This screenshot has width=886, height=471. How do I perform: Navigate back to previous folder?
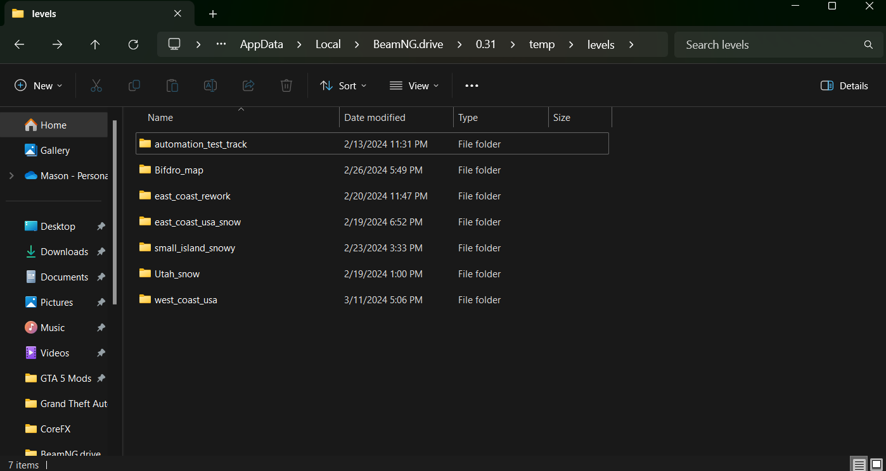19,44
